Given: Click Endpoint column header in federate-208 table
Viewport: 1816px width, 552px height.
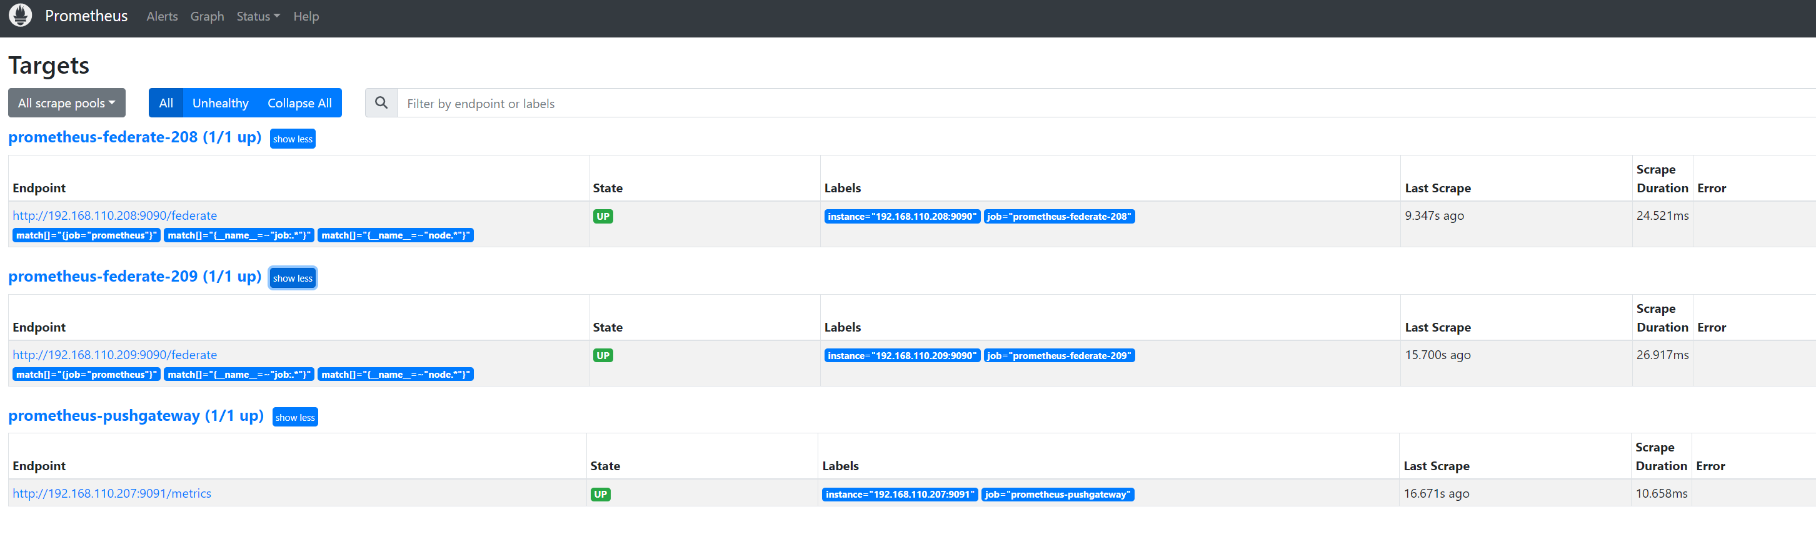Looking at the screenshot, I should (x=39, y=188).
